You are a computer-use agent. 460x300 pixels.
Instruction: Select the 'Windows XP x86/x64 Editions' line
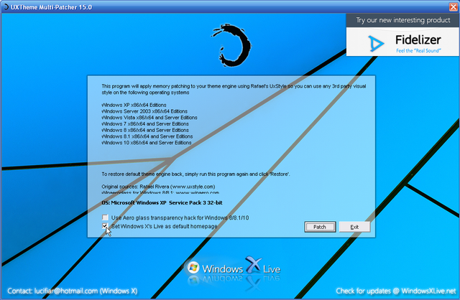tap(134, 105)
